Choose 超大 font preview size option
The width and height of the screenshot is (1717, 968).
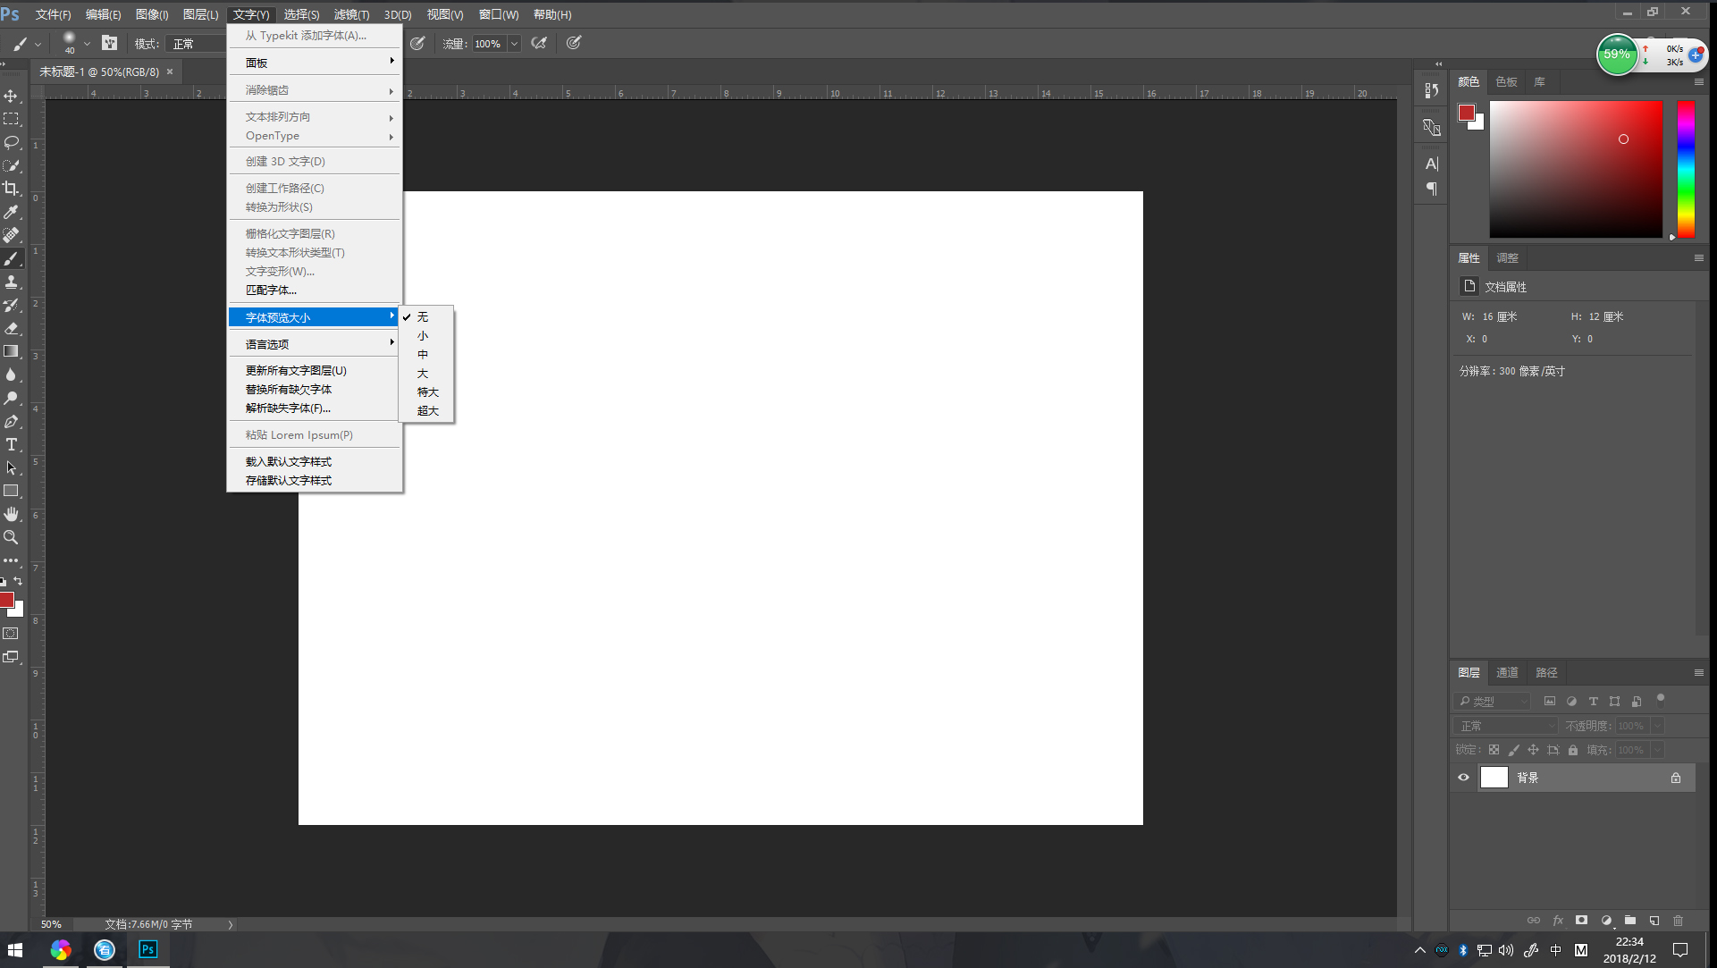click(x=427, y=411)
